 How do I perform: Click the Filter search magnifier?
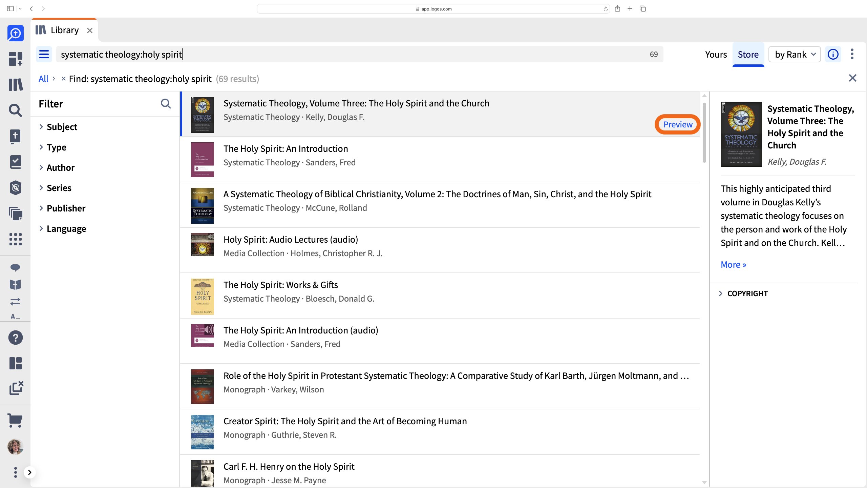click(x=166, y=104)
